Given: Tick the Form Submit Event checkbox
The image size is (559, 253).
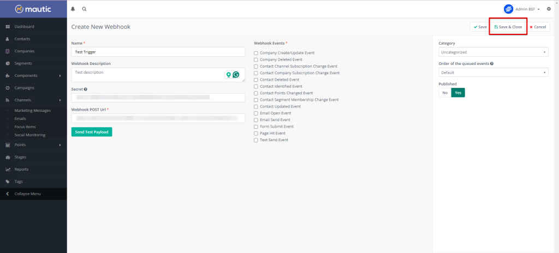Looking at the screenshot, I should [x=256, y=126].
